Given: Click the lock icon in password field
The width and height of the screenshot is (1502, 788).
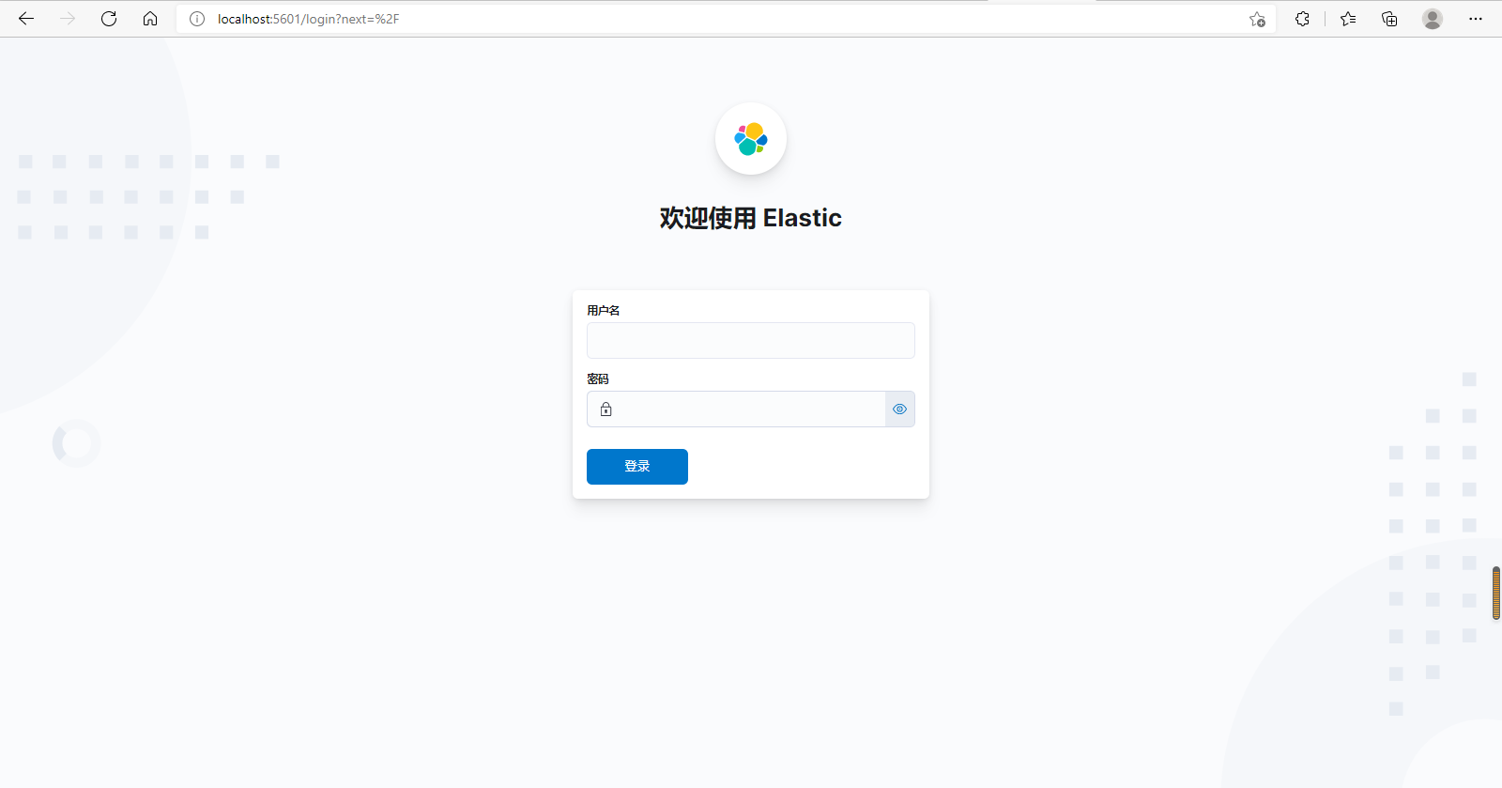Looking at the screenshot, I should 606,409.
